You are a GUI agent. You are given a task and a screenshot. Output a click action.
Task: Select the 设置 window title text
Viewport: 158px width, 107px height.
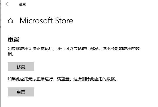[22, 4]
